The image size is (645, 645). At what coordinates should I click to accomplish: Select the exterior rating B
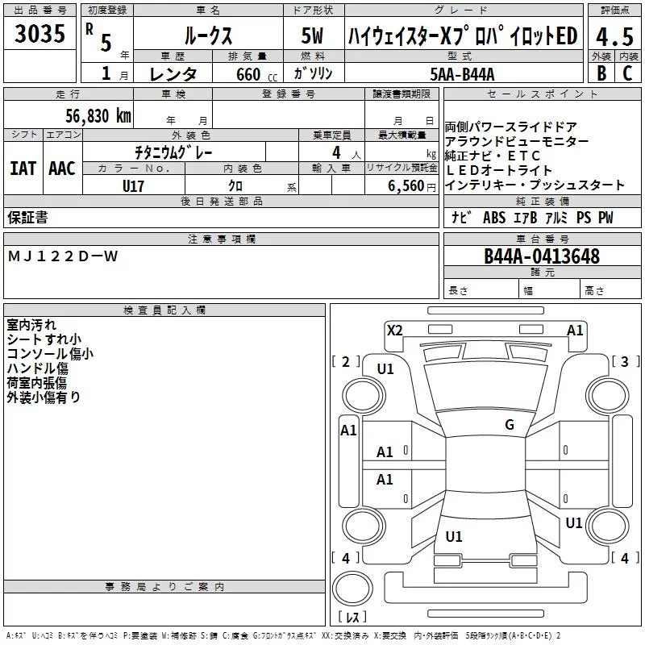(x=601, y=73)
